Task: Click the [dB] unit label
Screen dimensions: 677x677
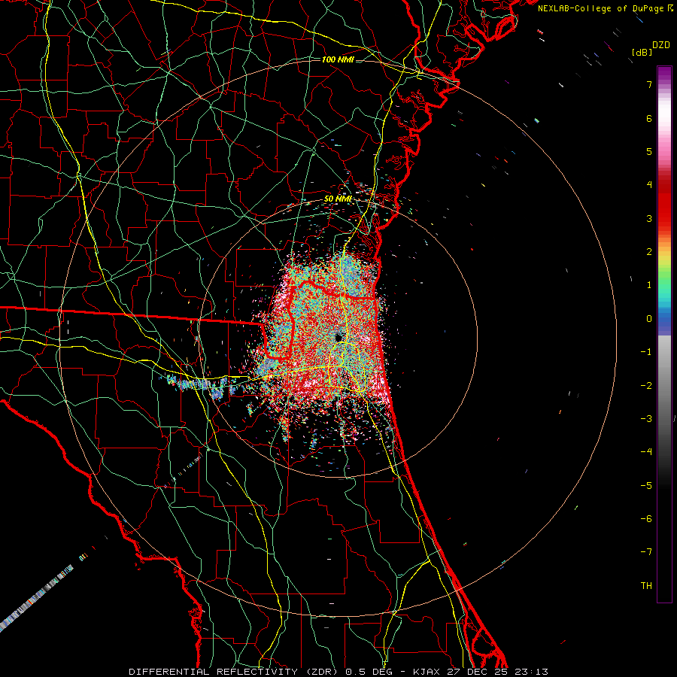Action: [642, 52]
